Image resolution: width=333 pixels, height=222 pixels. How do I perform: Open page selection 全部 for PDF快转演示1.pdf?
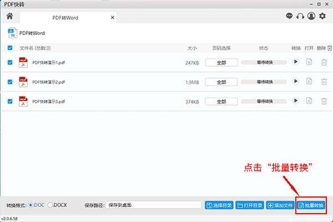coord(221,63)
